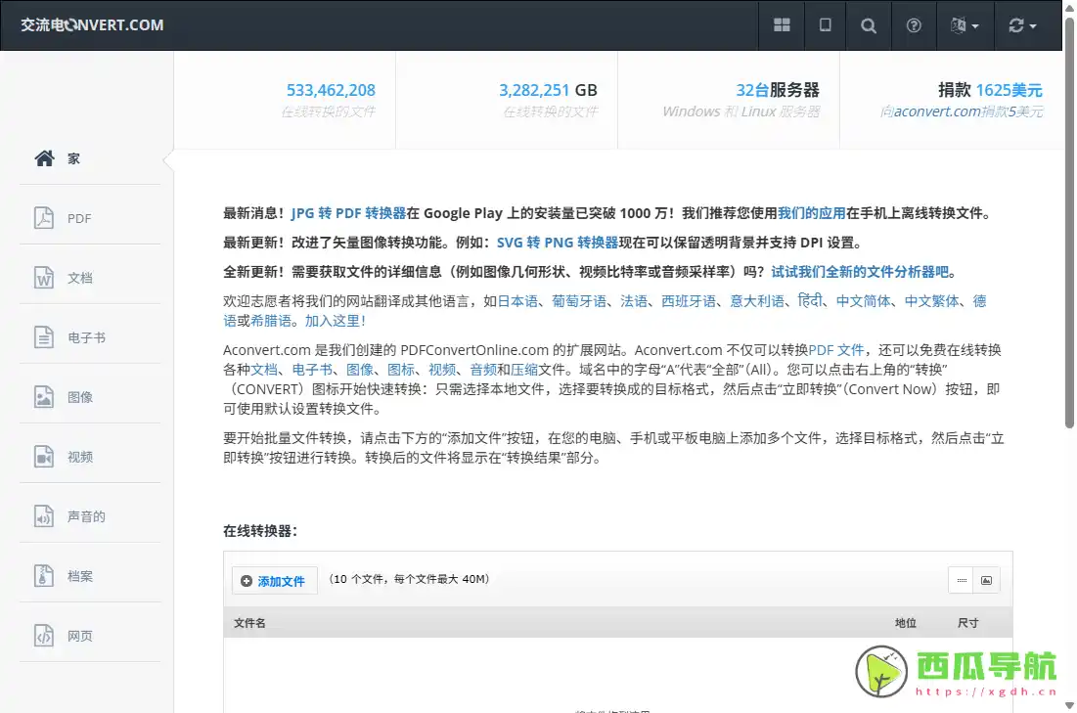
Task: Switch to thumbnail view button in converter
Action: click(986, 580)
